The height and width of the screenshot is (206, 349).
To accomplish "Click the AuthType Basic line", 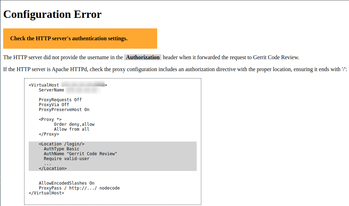I will (x=62, y=149).
